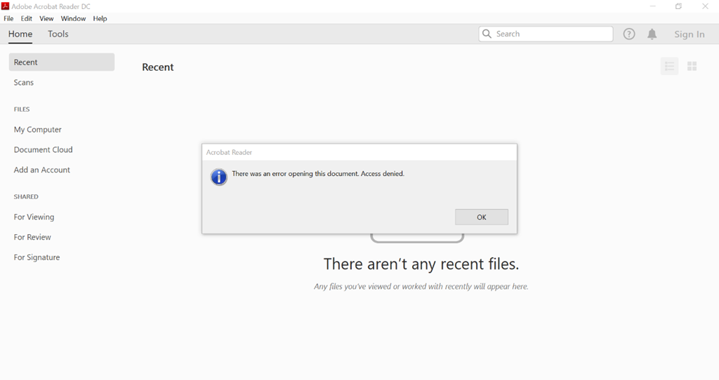Open the Help menu

pos(100,18)
